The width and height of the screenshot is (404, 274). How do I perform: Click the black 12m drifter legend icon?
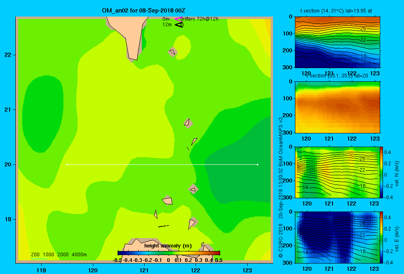pos(179,25)
